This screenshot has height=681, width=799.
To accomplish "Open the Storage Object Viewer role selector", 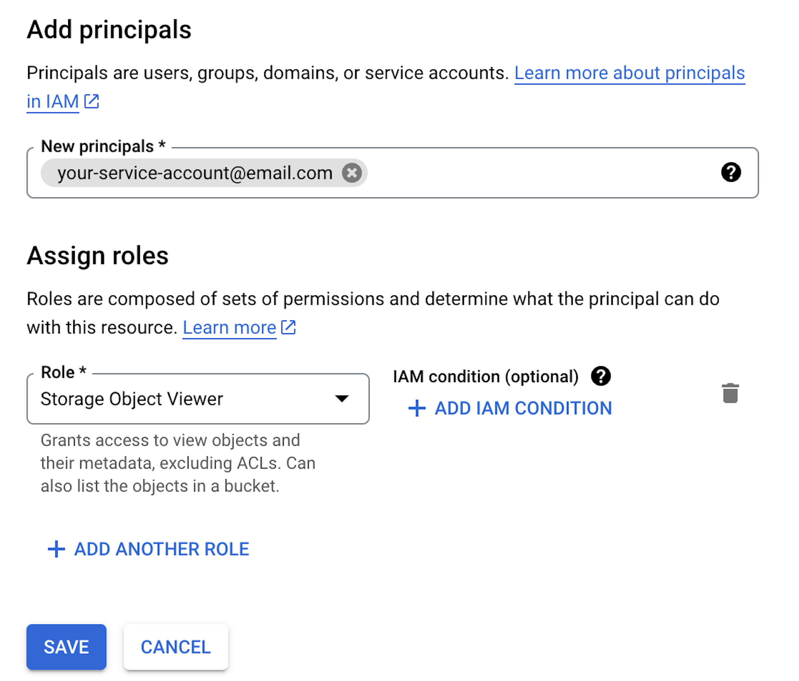I will point(198,398).
